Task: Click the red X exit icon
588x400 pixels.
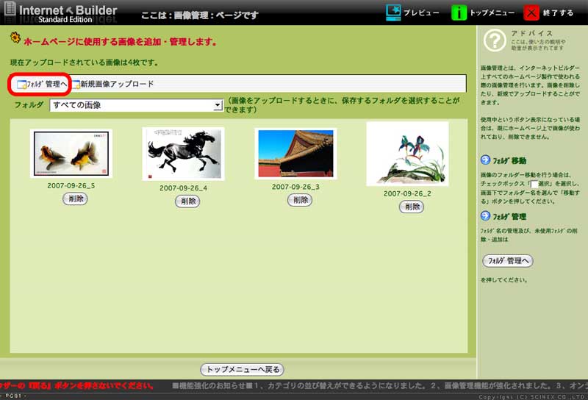Action: (x=531, y=12)
